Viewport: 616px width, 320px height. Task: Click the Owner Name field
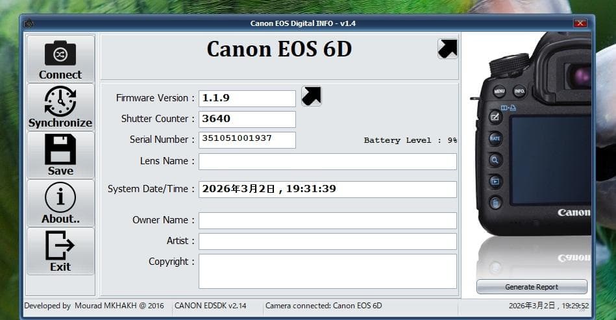[x=328, y=220]
